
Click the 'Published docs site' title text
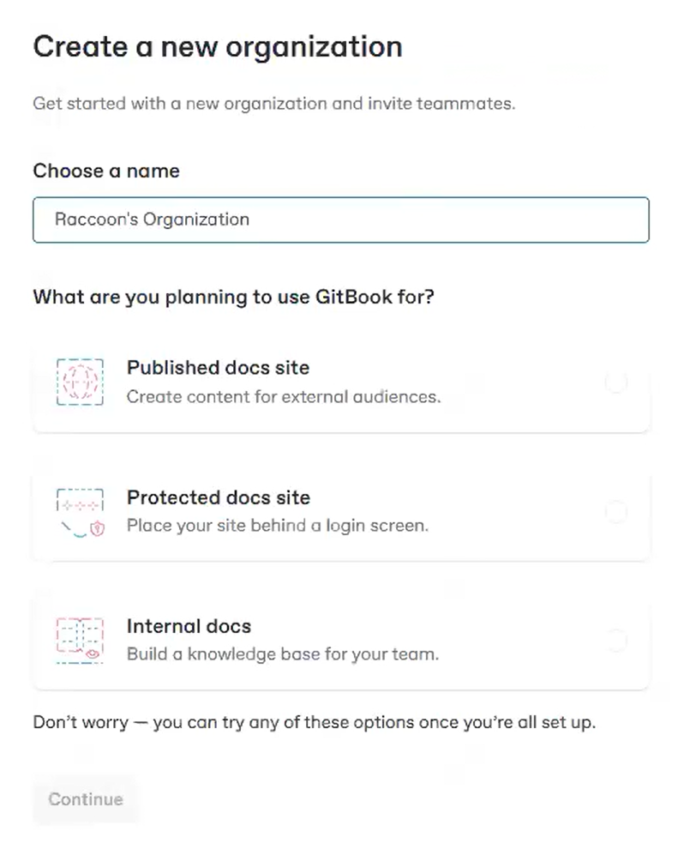click(x=218, y=368)
